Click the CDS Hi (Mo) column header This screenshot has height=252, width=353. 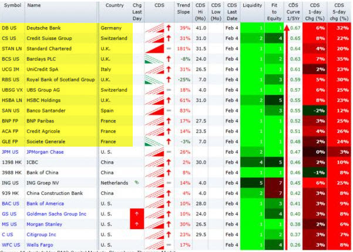200,12
